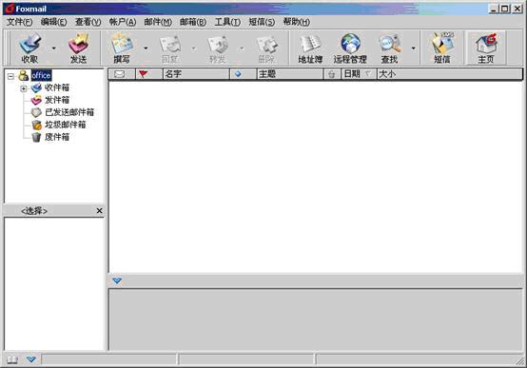The height and width of the screenshot is (368, 527).
Task: Click the 收件箱 inbox tray icon
Action: click(36, 88)
